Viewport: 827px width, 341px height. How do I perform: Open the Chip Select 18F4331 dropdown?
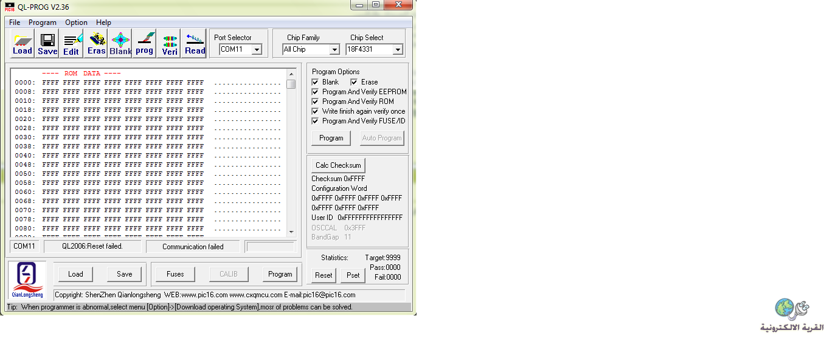tap(398, 50)
